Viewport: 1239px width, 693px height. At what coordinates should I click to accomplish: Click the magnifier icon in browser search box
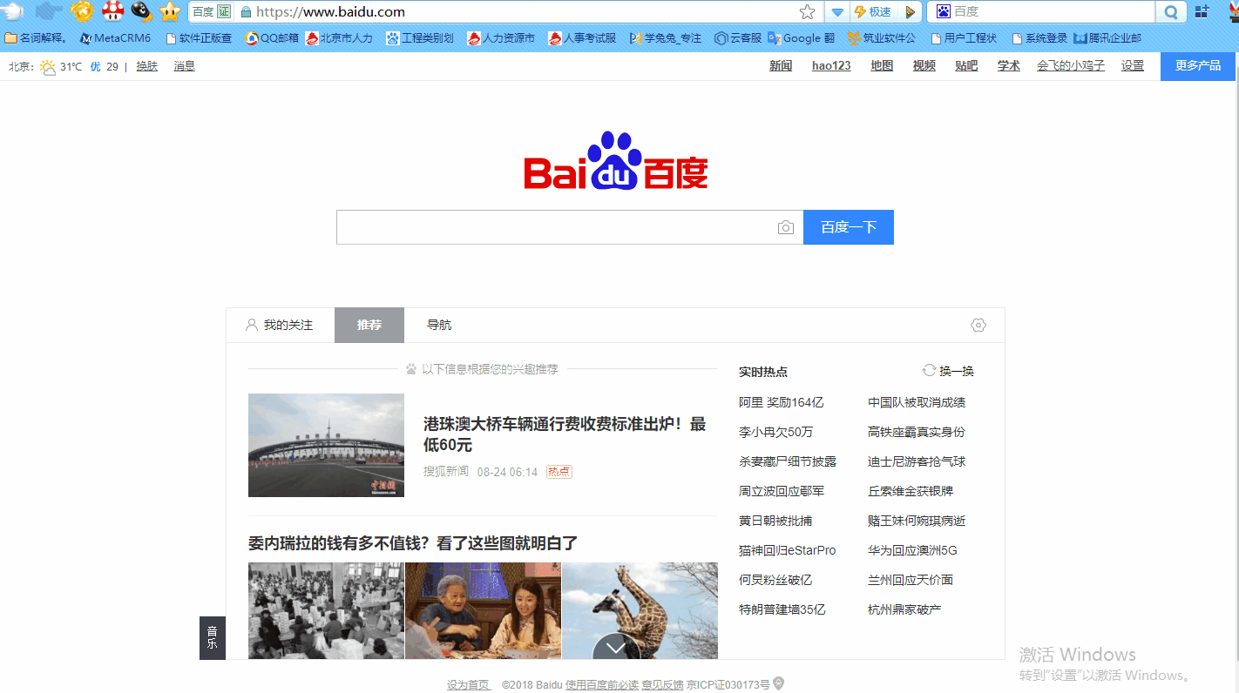click(x=1171, y=12)
